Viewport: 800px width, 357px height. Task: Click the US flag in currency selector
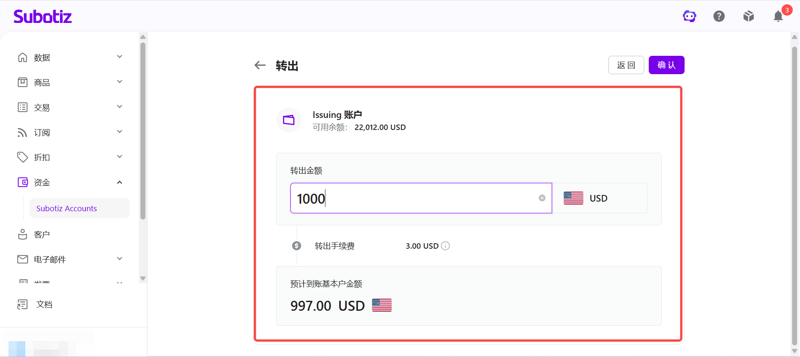(x=573, y=198)
